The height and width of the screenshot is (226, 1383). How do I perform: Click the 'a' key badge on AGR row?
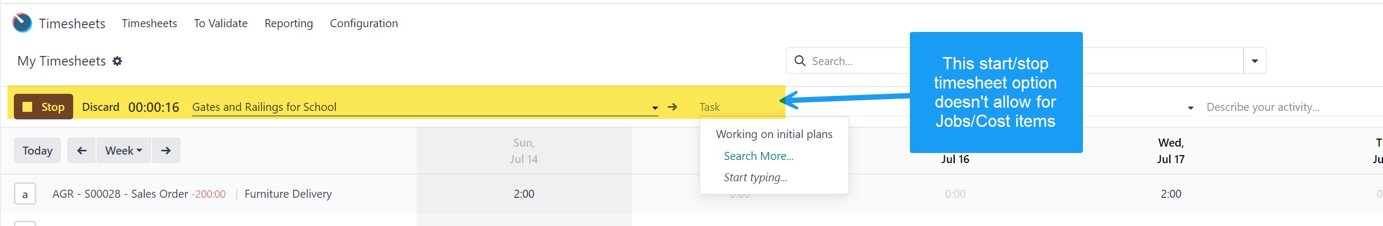25,194
